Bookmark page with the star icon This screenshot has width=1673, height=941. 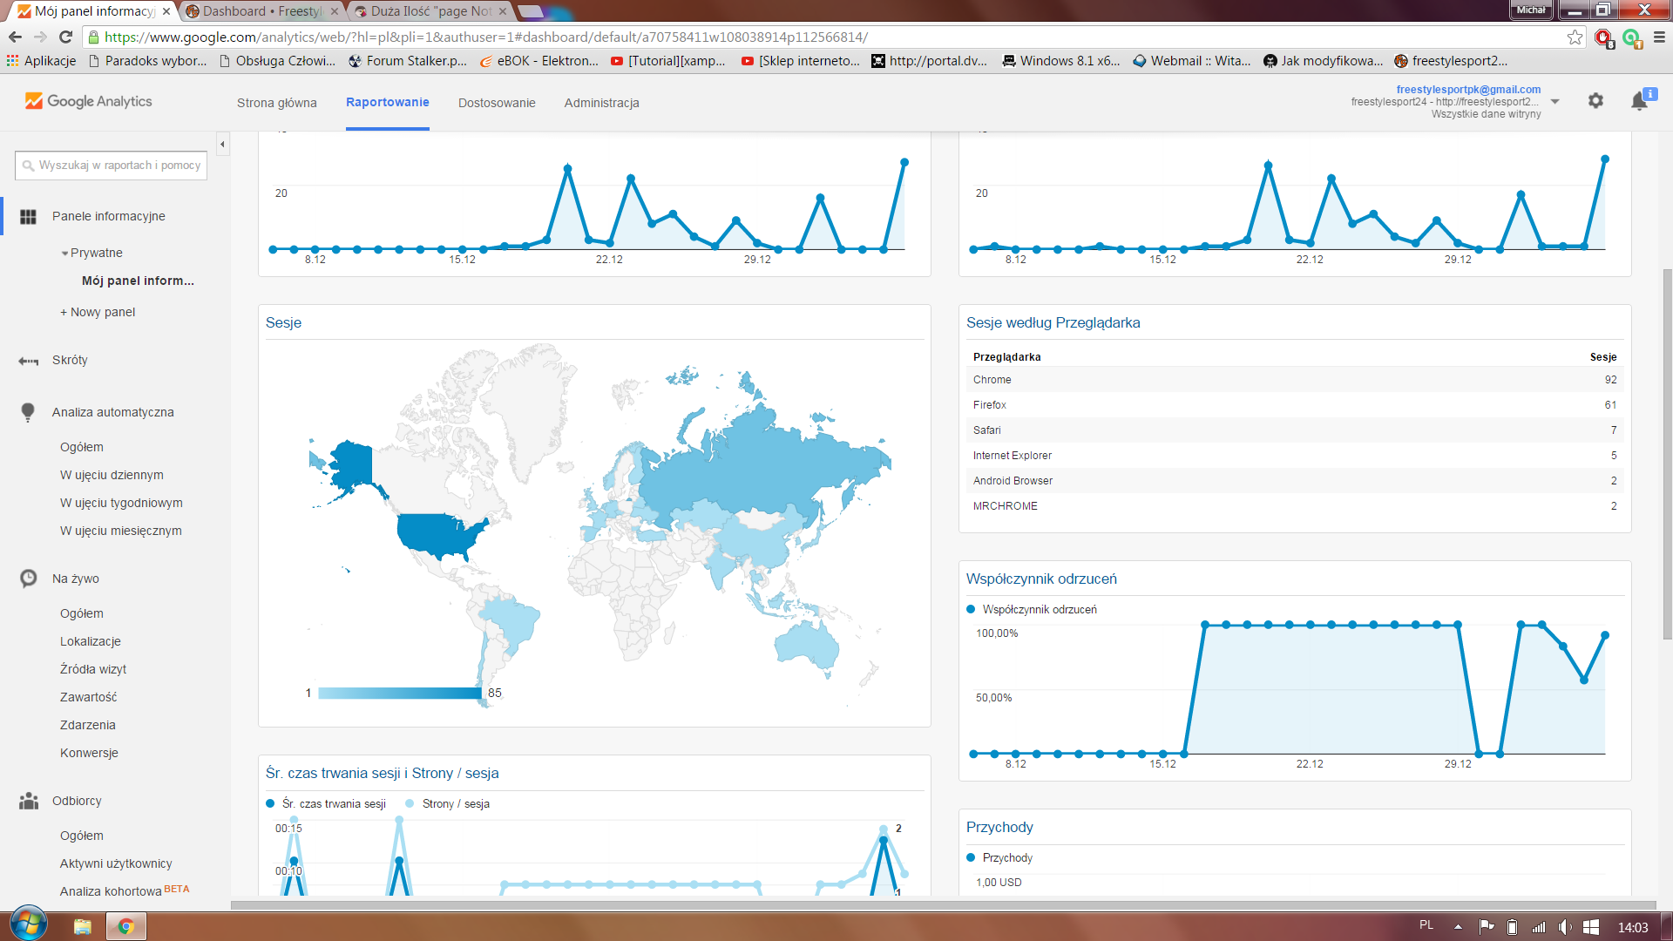click(x=1575, y=37)
